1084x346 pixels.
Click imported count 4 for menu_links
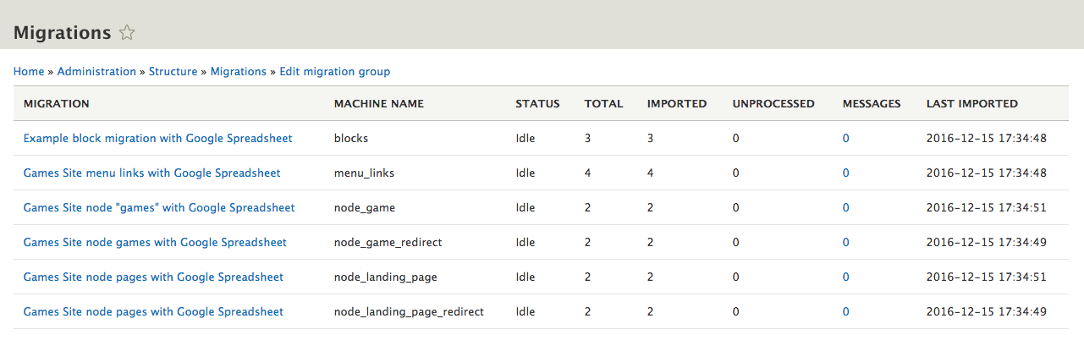pos(651,173)
